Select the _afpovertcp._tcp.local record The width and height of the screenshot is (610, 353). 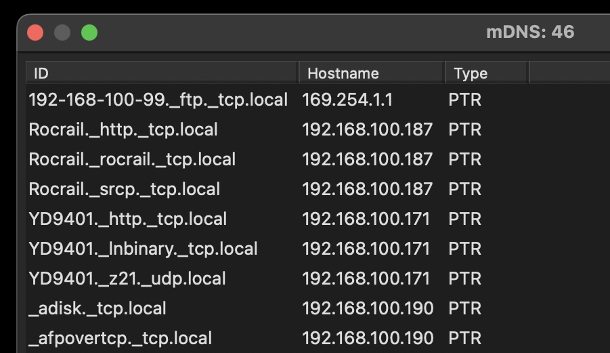click(x=120, y=338)
